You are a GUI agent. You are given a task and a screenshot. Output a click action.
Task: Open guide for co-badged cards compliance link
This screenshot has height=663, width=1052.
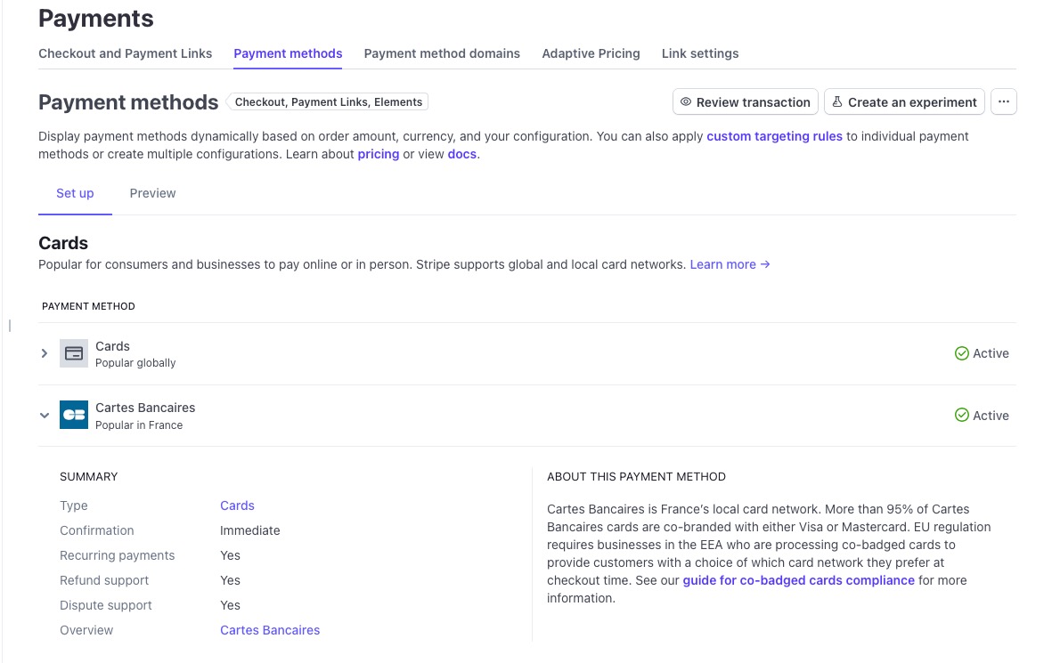798,580
